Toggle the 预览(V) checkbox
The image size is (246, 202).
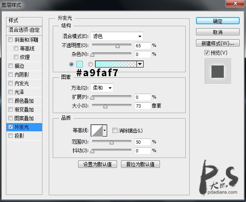[x=207, y=52]
